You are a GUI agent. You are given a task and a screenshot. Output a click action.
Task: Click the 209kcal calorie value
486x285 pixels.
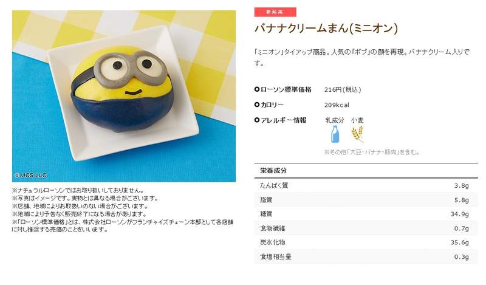point(337,105)
